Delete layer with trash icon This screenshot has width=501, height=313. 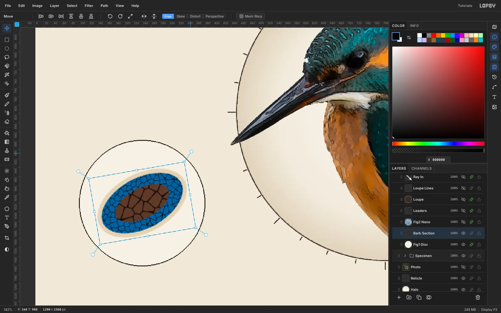click(x=478, y=297)
